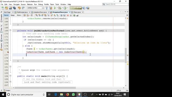Click the Clean and Build icon
172x97 pixels.
pyautogui.click(x=51, y=8)
